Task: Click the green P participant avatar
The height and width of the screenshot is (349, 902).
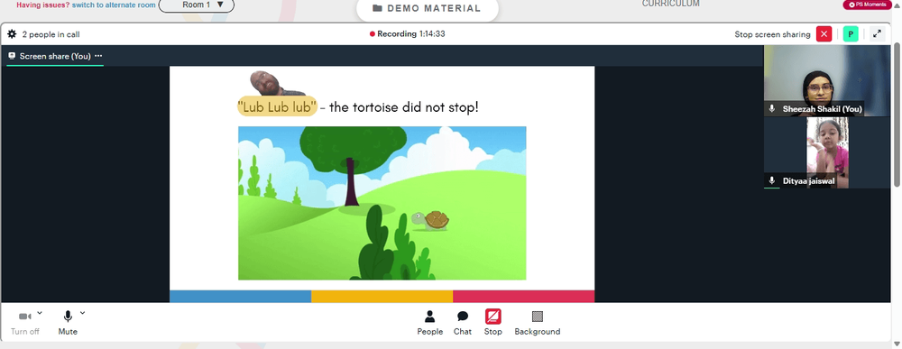Action: point(851,34)
